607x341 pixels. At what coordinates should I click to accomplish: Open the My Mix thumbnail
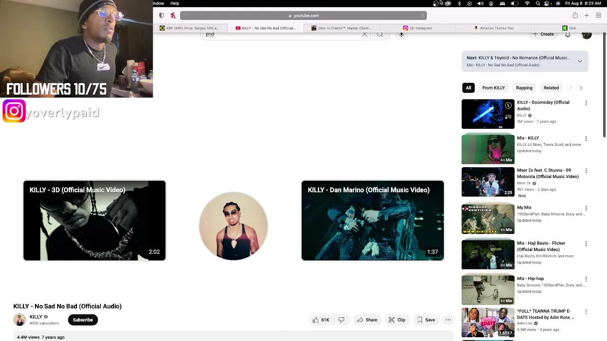pyautogui.click(x=488, y=219)
